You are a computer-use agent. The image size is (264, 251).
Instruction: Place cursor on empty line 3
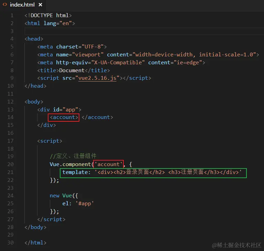[144, 31]
